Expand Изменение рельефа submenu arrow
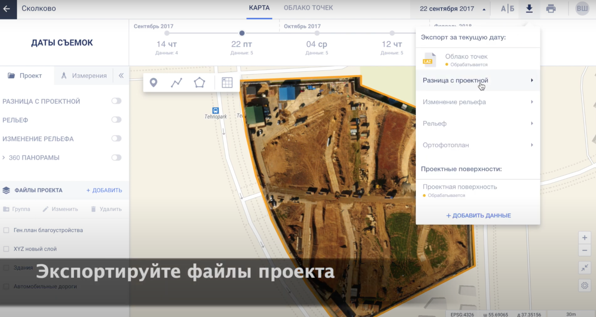 point(532,102)
